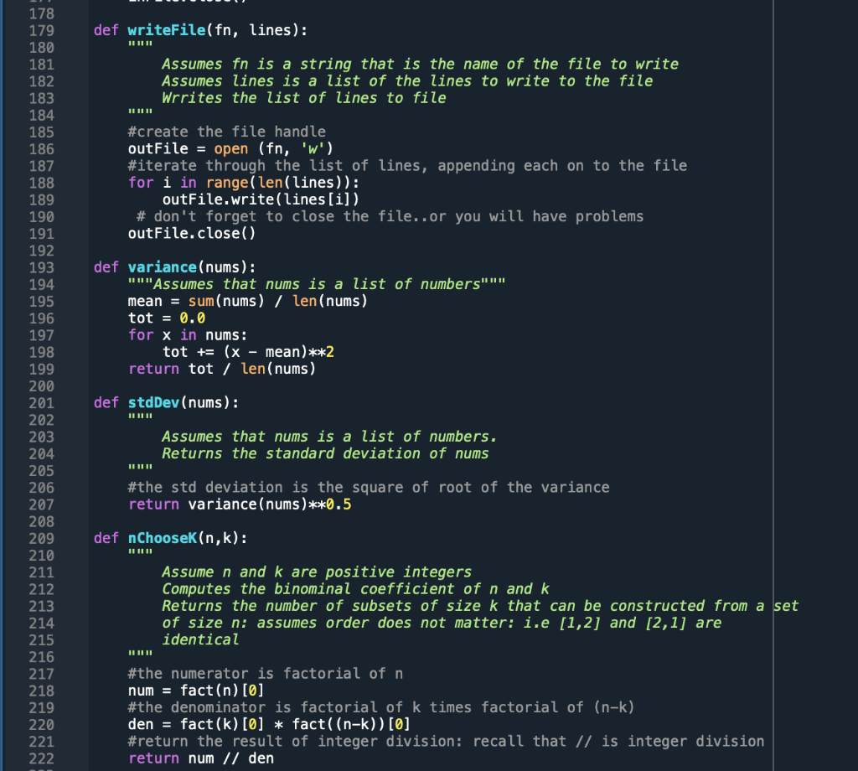The height and width of the screenshot is (771, 858).
Task: Click the 'outFile = open (fn, 'w')' line
Action: coord(230,149)
